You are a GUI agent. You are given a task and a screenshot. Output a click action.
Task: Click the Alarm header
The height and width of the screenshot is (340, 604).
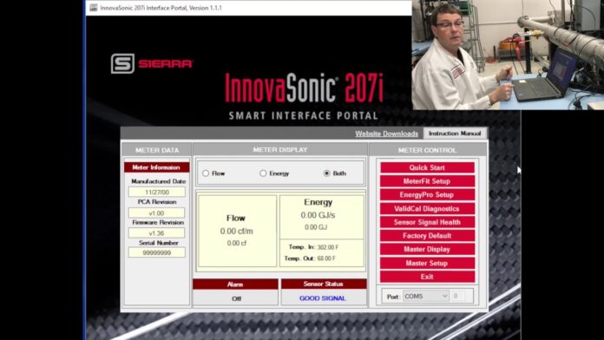pos(235,284)
